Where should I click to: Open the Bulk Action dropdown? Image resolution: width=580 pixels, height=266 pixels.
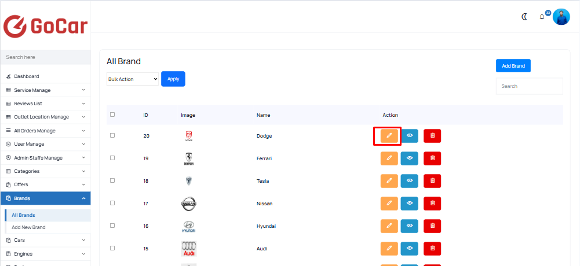133,79
